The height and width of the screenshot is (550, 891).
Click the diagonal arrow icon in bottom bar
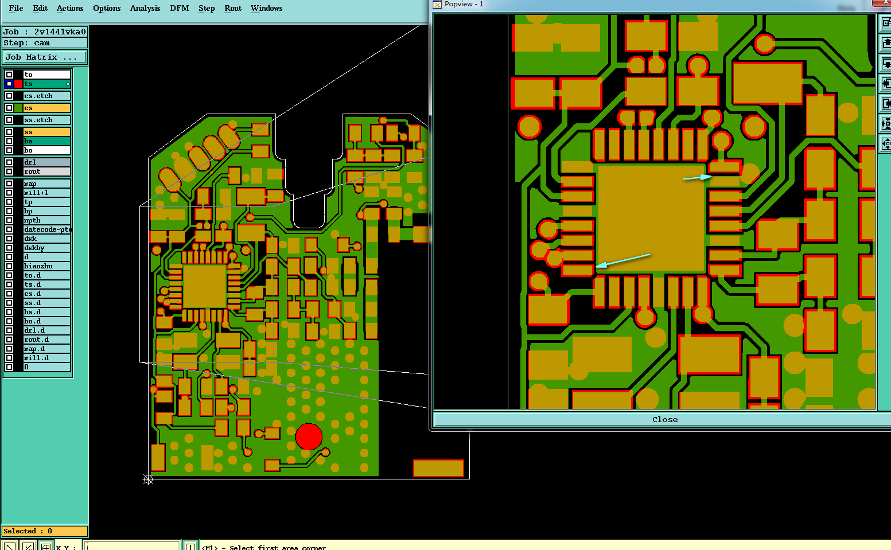(x=10, y=545)
